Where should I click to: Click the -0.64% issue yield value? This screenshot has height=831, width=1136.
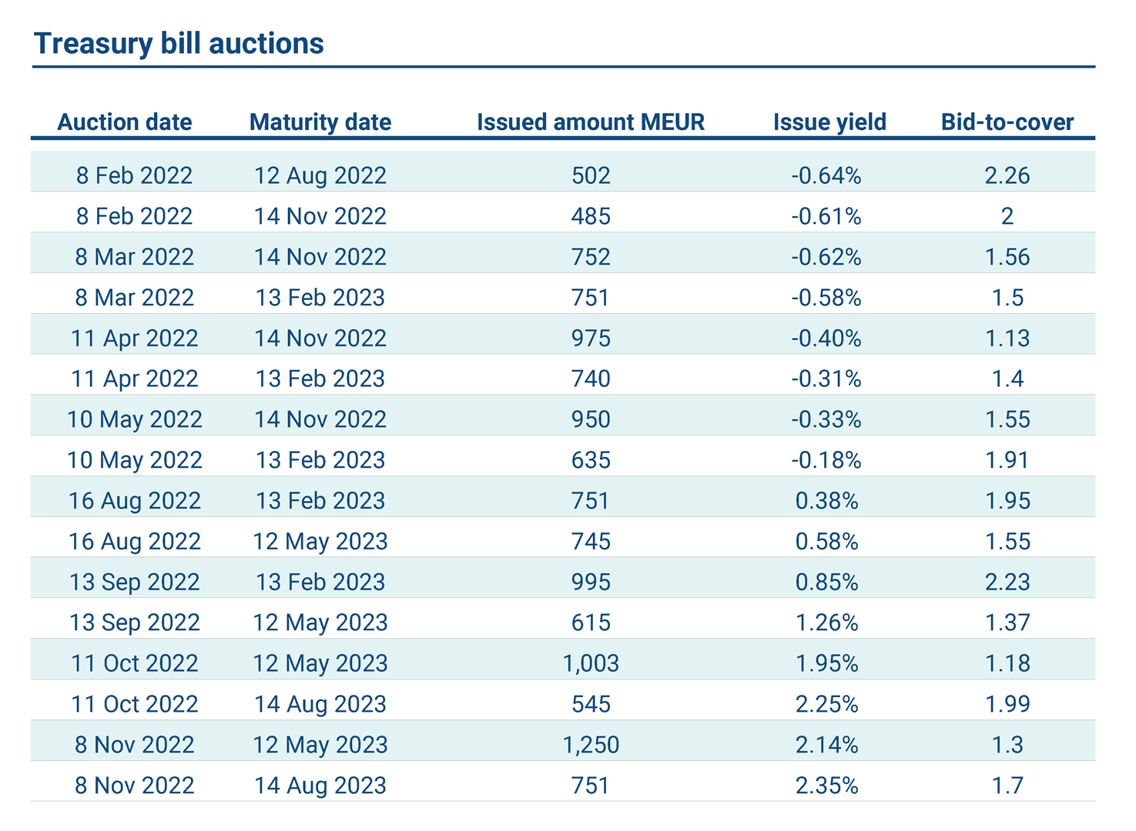click(x=826, y=175)
